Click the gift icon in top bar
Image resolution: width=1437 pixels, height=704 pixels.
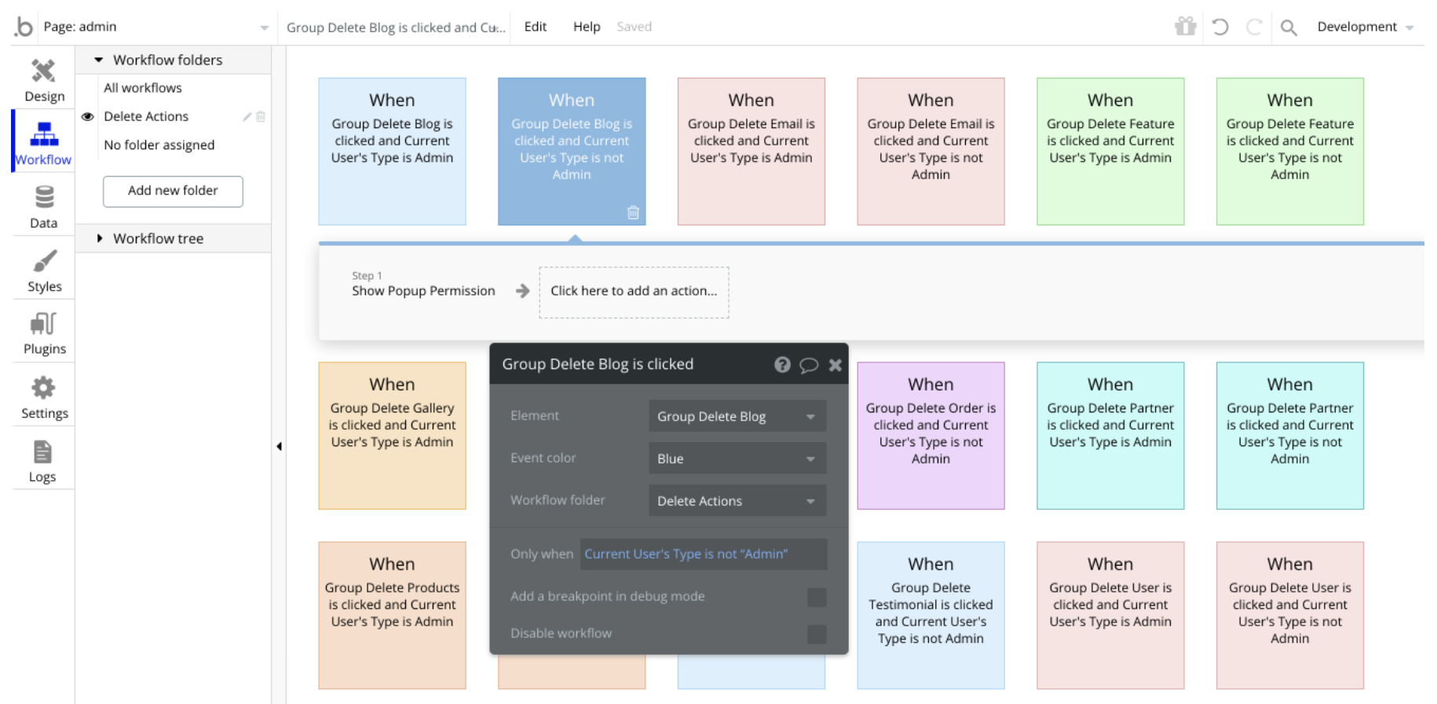(x=1185, y=27)
